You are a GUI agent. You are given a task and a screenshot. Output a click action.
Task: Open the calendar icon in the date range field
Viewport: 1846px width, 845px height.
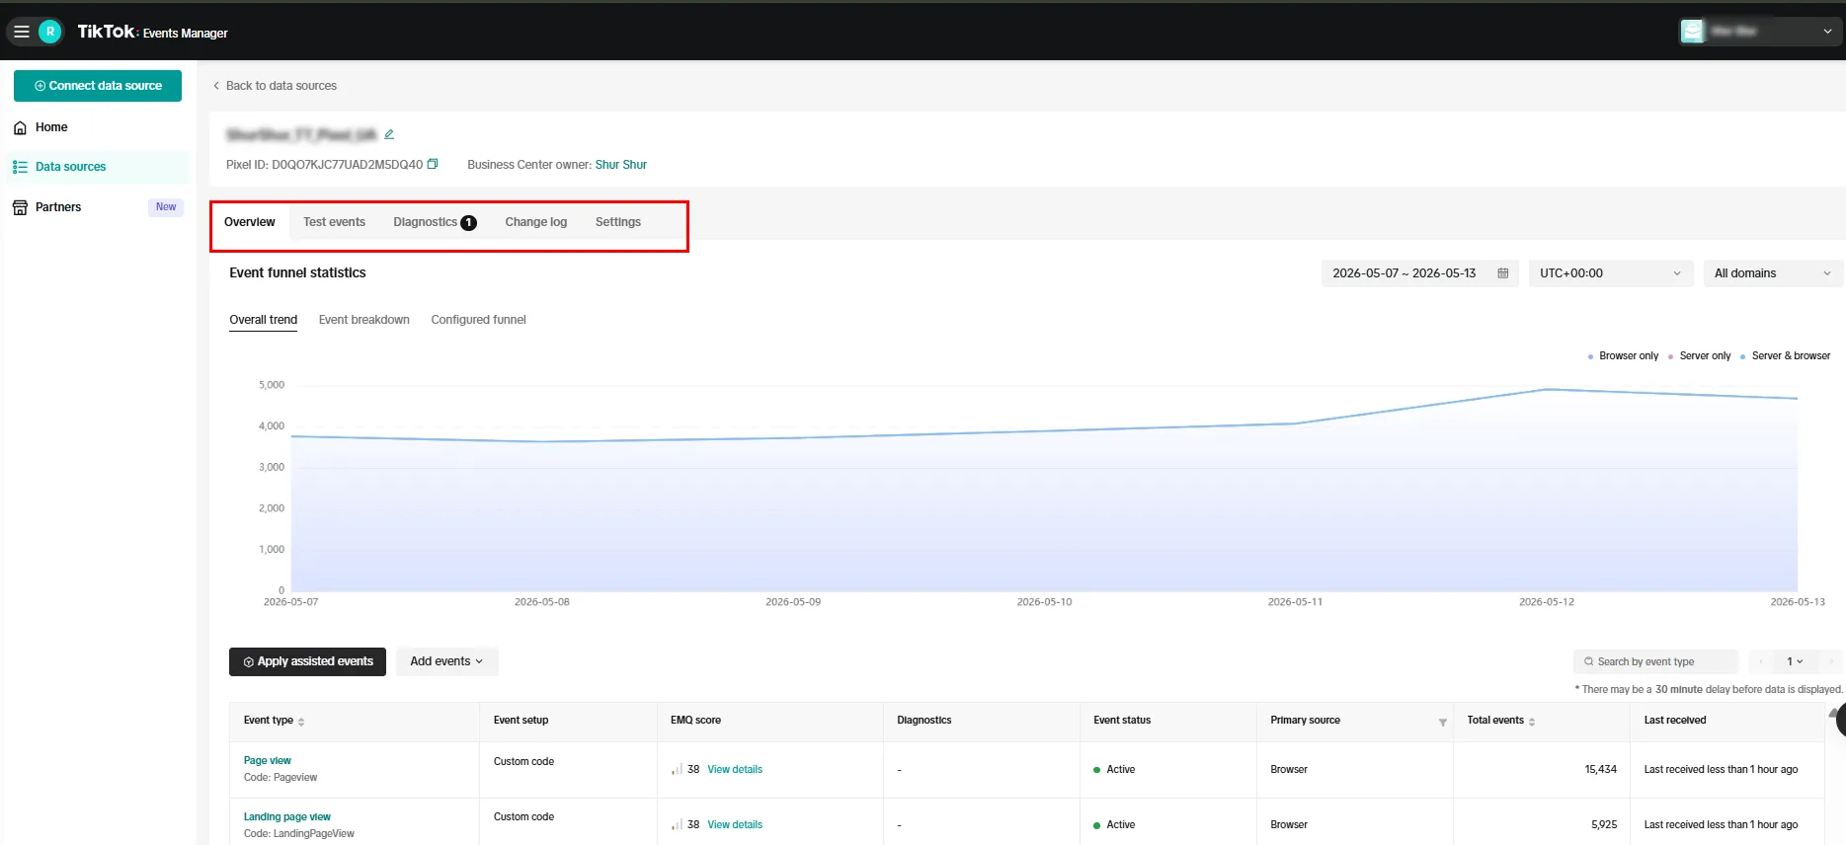click(x=1502, y=273)
